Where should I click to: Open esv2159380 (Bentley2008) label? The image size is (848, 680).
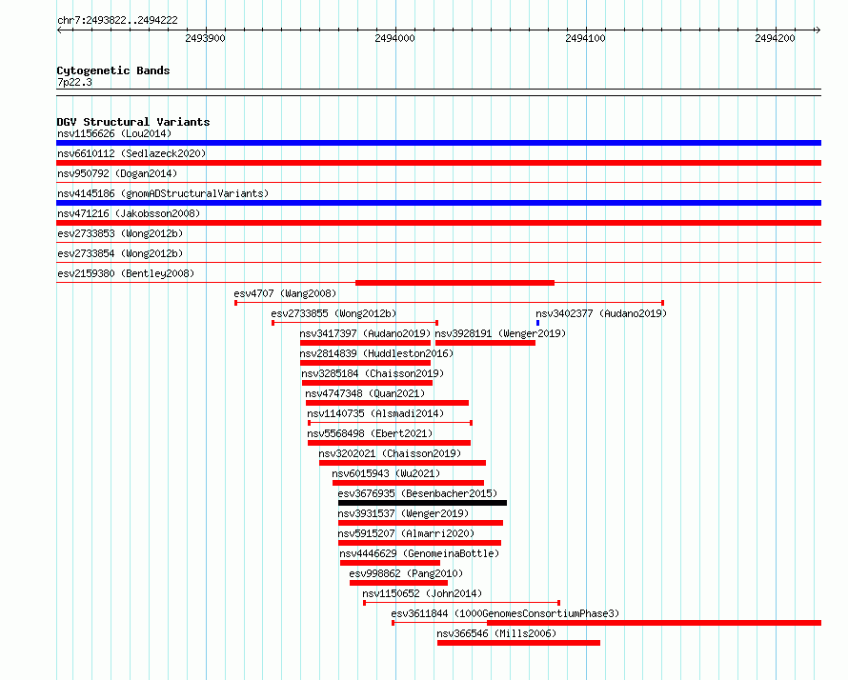tap(126, 273)
